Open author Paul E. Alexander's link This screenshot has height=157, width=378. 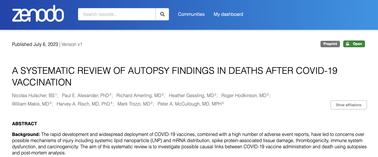pyautogui.click(x=85, y=95)
